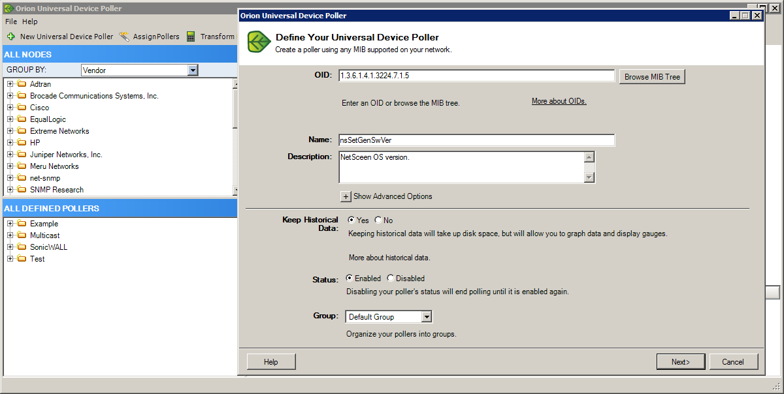The width and height of the screenshot is (784, 394).
Task: Click the Browse MIB Tree button
Action: (652, 77)
